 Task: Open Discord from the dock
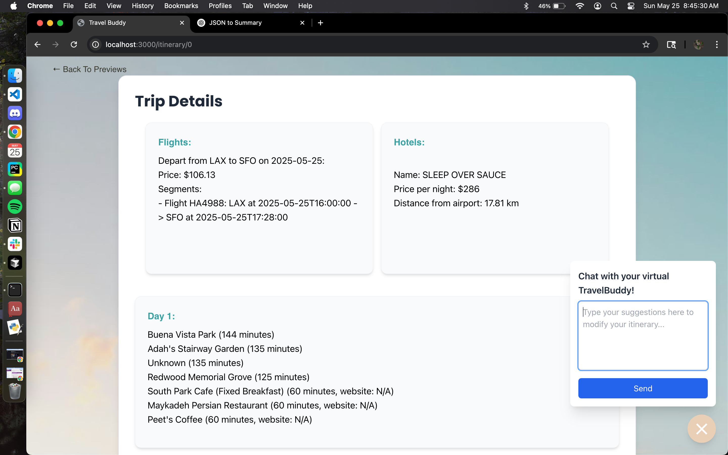(15, 113)
